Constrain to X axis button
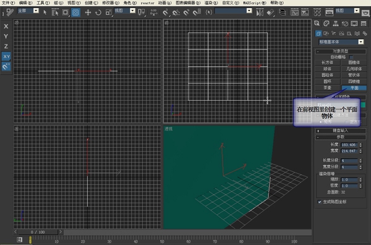Viewport: 371px width, 245px height. pos(6,26)
